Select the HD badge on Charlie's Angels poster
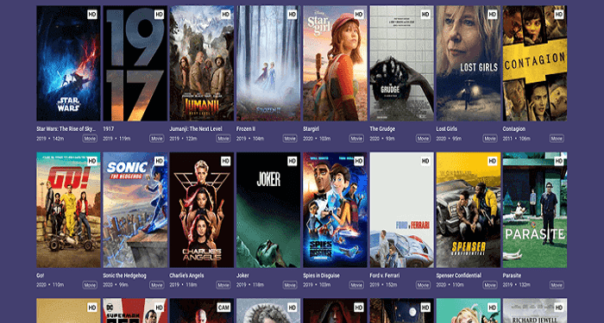This screenshot has height=323, width=604. tap(226, 161)
